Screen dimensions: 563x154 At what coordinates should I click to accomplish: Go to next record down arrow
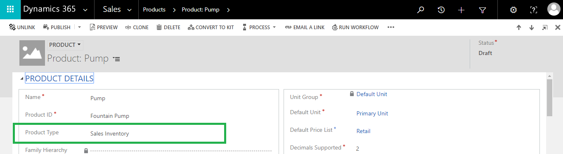(532, 28)
